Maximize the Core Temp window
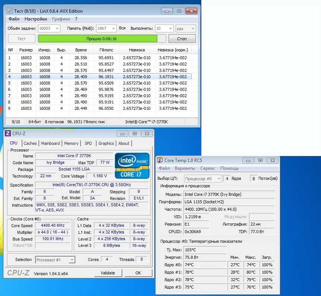 [260, 160]
